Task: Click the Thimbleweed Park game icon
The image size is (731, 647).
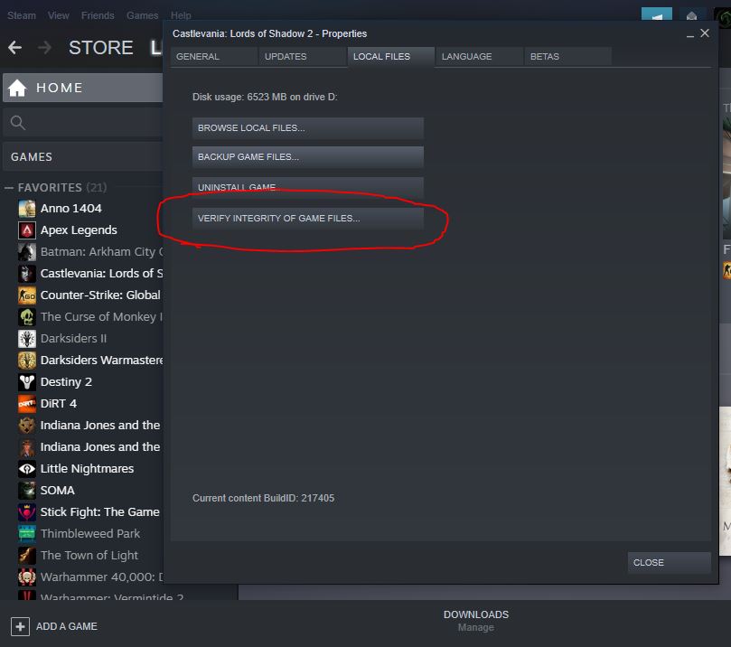Action: (x=27, y=534)
